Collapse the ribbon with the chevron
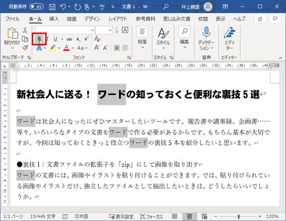 [x=280, y=58]
